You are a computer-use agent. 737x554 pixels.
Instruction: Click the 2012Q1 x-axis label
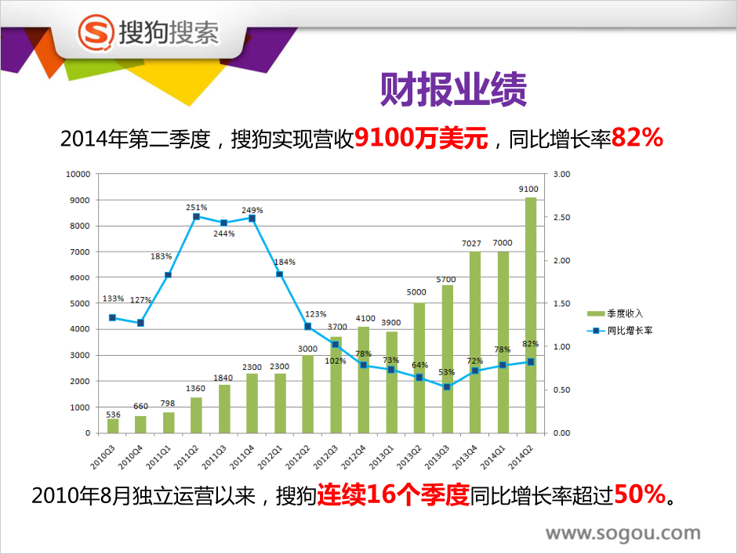pyautogui.click(x=270, y=457)
